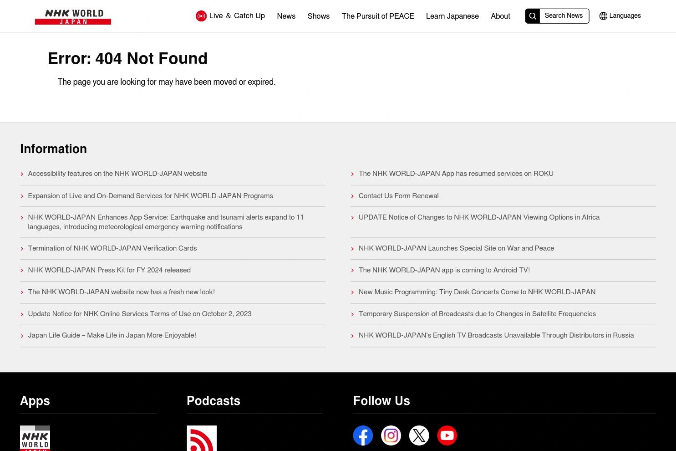
Task: Visit NHK World YouTube channel
Action: (x=447, y=436)
